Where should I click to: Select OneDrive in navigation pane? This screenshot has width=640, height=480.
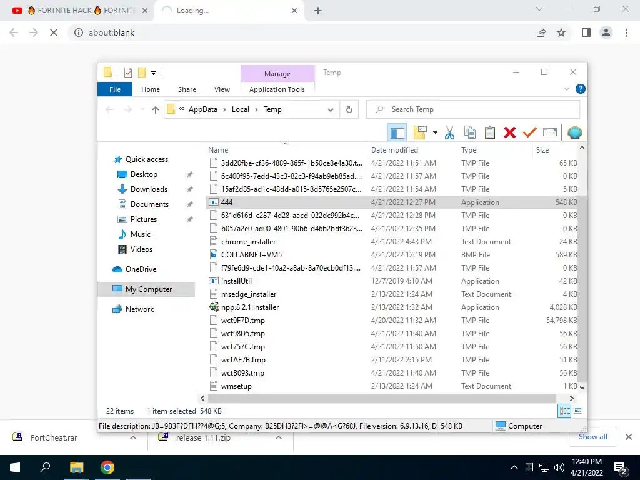[141, 269]
